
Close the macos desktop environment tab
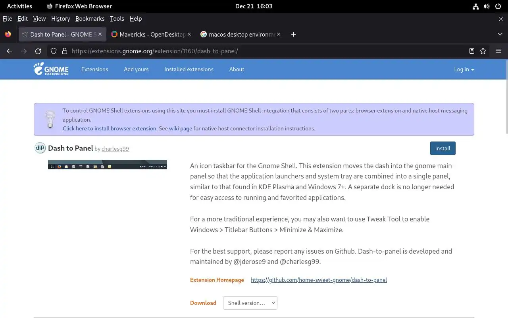click(x=279, y=35)
